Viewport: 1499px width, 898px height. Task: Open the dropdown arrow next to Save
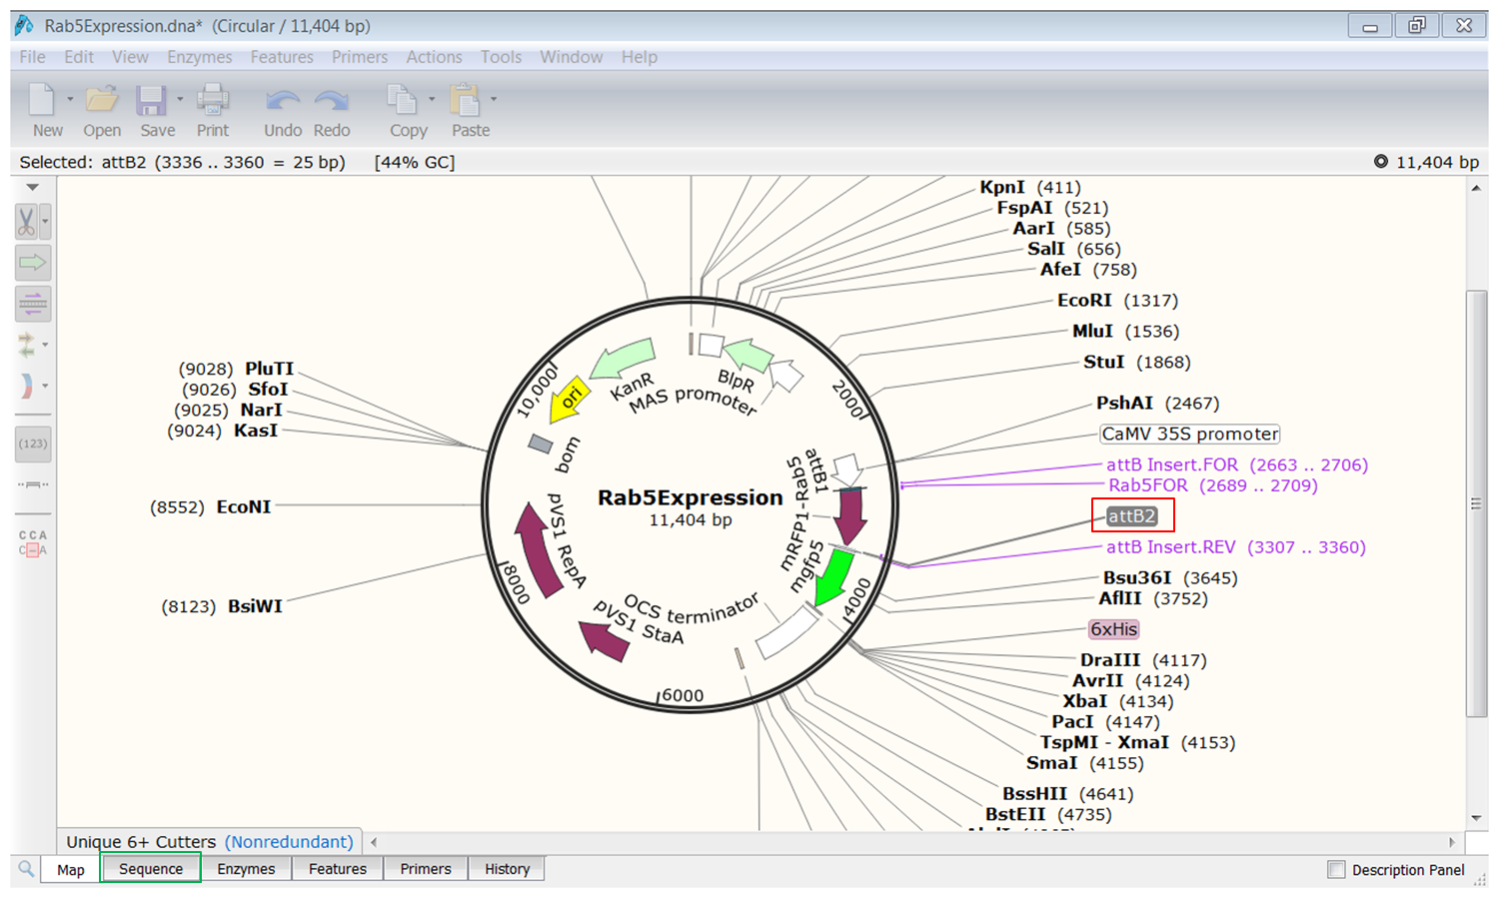pyautogui.click(x=180, y=99)
